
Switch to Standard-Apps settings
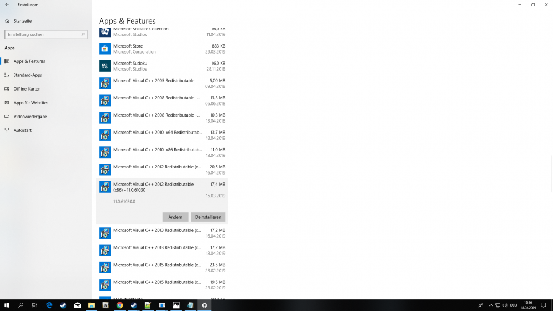pyautogui.click(x=46, y=75)
